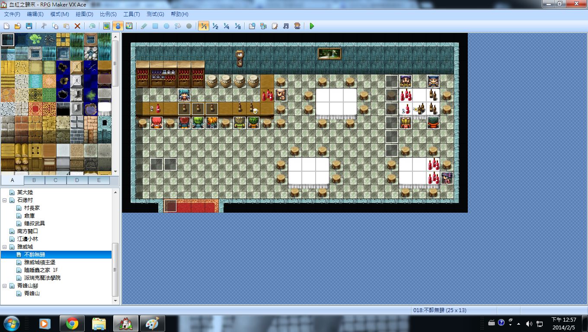Set map zoom scale to 1/2
588x332 pixels.
(x=215, y=26)
